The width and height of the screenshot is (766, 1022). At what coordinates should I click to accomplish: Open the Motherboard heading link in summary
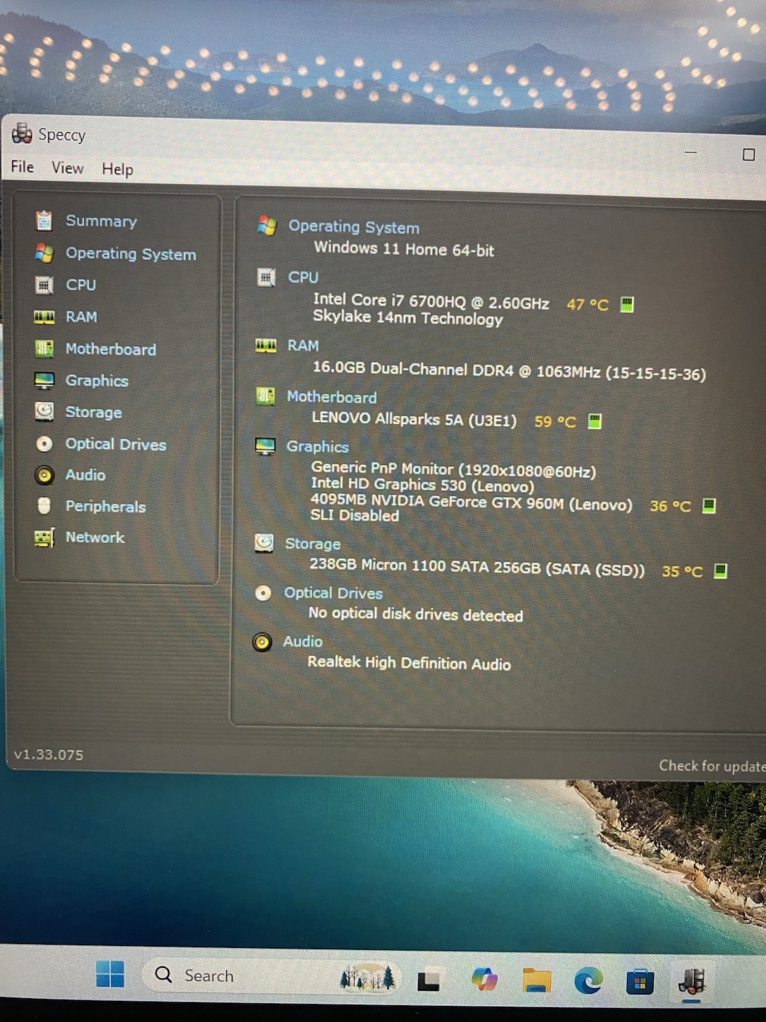(332, 397)
